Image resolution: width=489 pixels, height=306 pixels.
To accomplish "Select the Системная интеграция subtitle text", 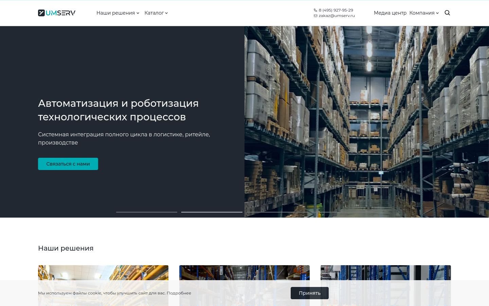I will pos(124,138).
